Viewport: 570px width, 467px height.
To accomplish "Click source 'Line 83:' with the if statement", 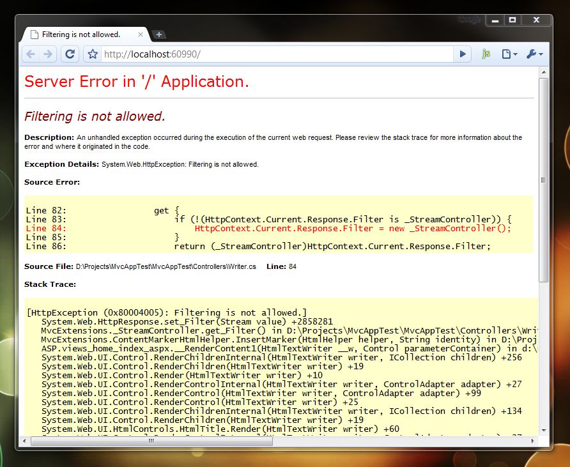I will click(x=269, y=220).
